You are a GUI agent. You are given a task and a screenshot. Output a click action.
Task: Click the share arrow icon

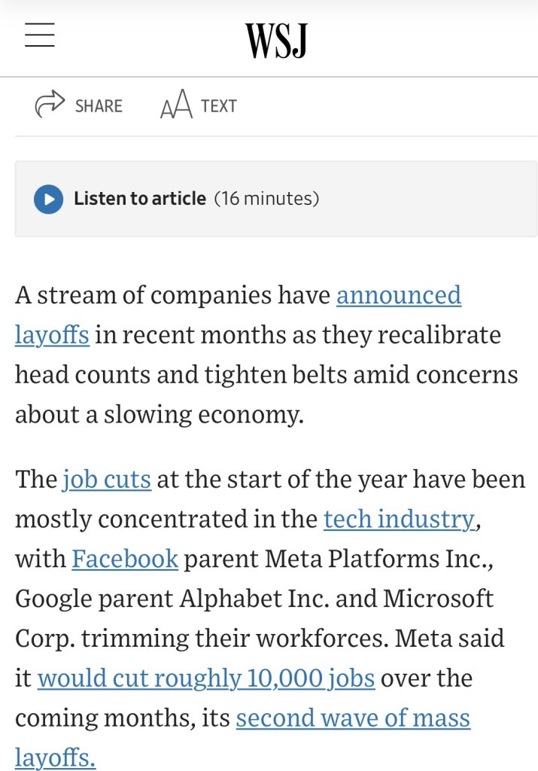click(x=50, y=105)
